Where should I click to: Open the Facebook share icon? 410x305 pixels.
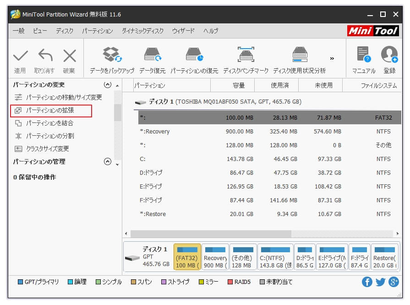point(367,282)
